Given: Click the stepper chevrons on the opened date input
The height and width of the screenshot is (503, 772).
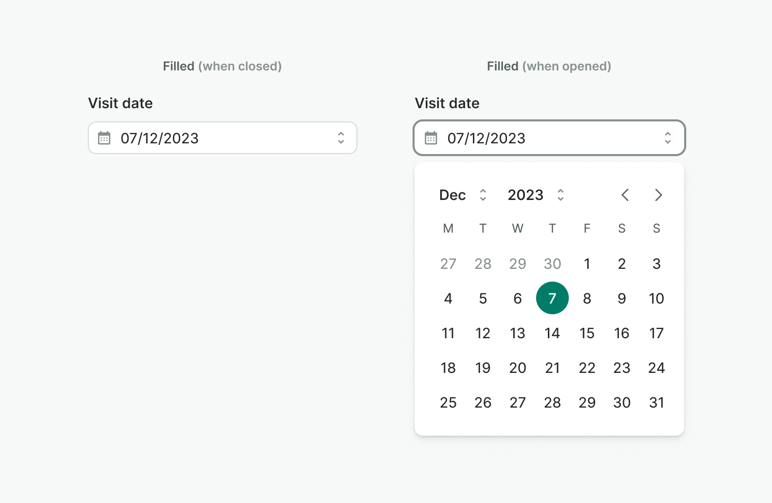Looking at the screenshot, I should coord(668,138).
